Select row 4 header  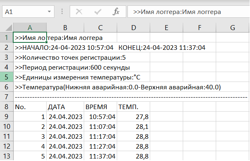point(7,67)
